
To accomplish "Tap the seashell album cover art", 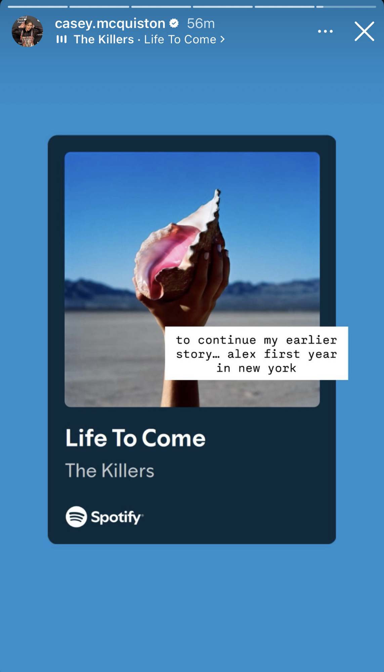I will pyautogui.click(x=192, y=279).
